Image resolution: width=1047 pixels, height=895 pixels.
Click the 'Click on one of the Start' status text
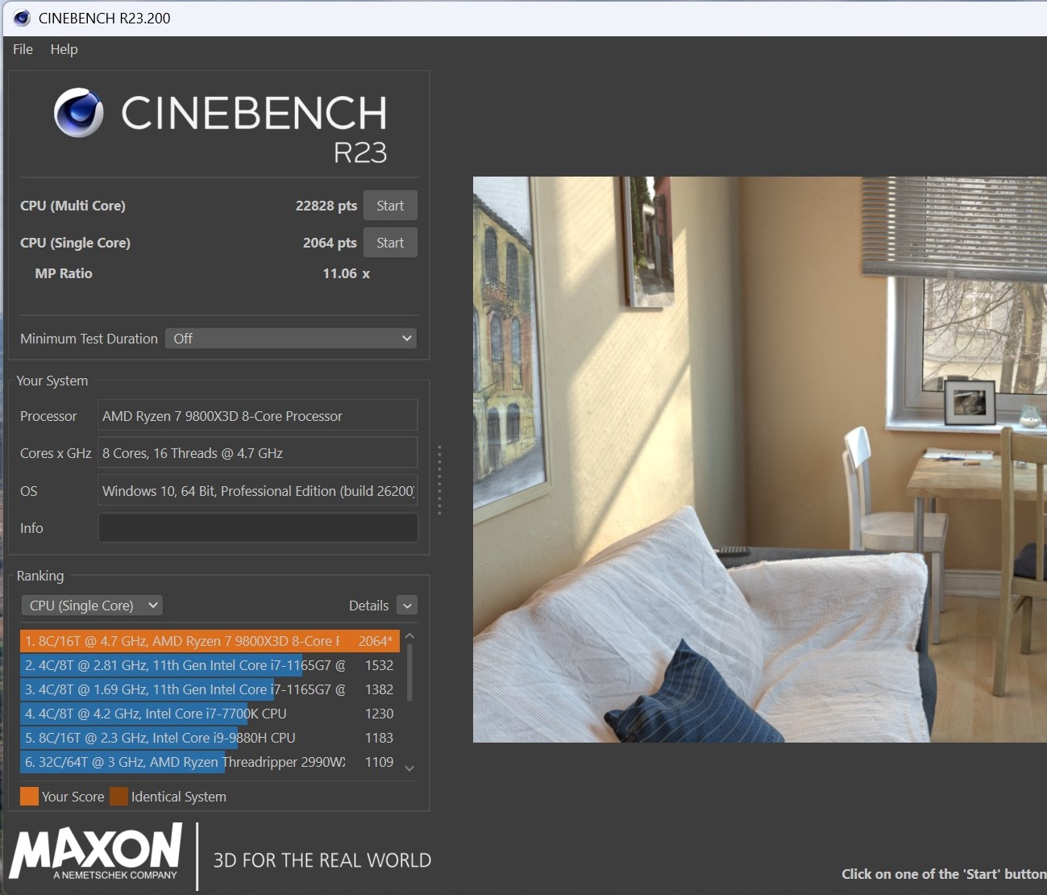pyautogui.click(x=944, y=874)
